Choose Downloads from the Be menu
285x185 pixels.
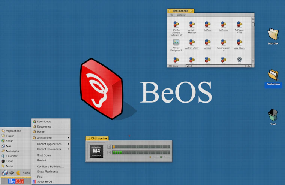tap(51, 121)
